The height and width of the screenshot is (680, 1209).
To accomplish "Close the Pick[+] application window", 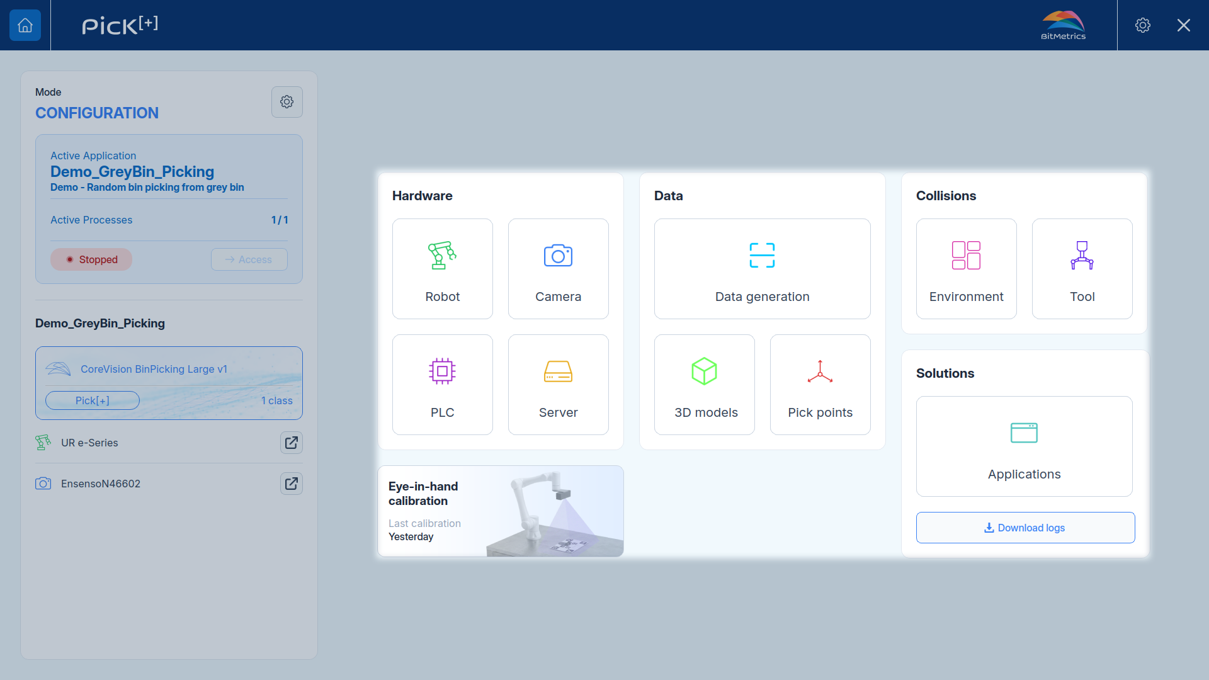I will tap(1184, 25).
